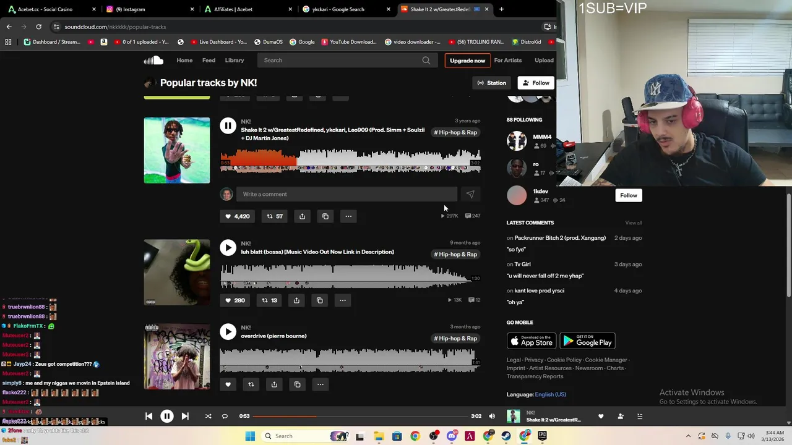Image resolution: width=792 pixels, height=445 pixels.
Task: Click the Upgrade now button
Action: pyautogui.click(x=467, y=61)
